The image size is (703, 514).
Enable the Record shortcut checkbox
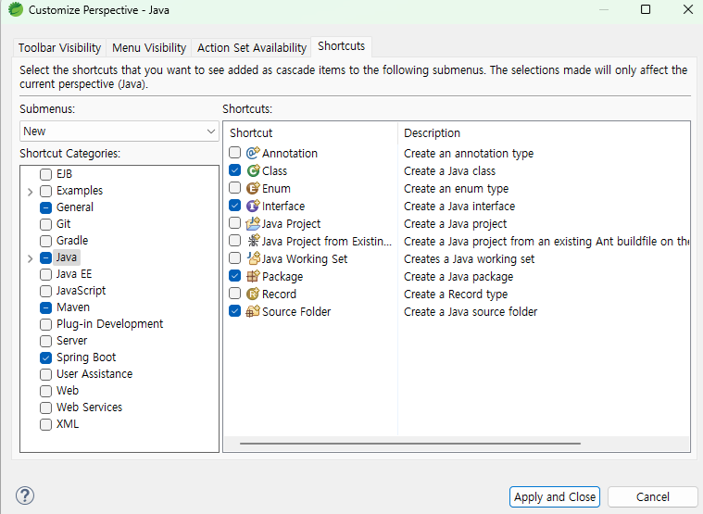235,293
